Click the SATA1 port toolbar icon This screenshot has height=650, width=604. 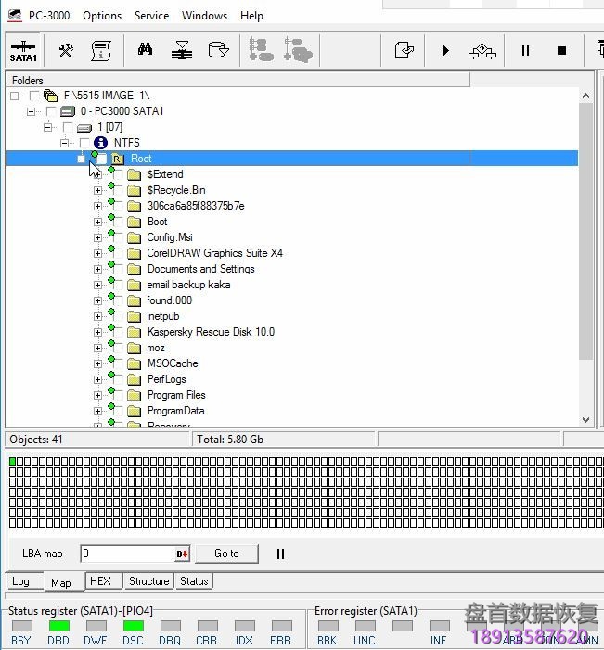tap(23, 51)
